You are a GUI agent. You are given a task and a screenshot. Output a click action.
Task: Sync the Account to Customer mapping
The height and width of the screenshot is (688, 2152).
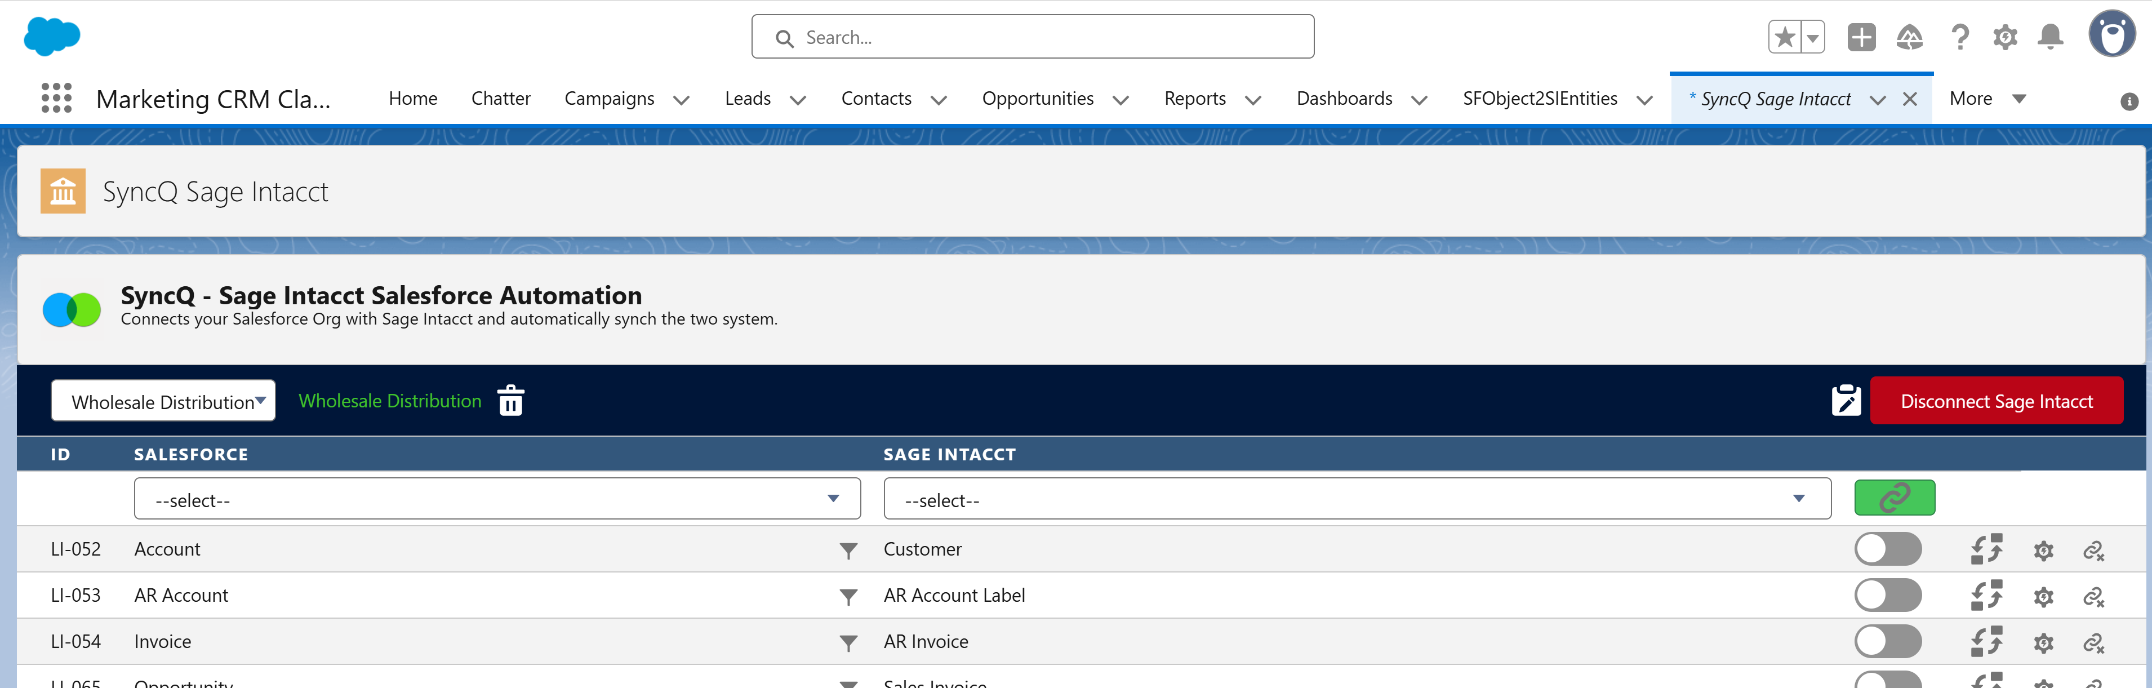click(1986, 549)
